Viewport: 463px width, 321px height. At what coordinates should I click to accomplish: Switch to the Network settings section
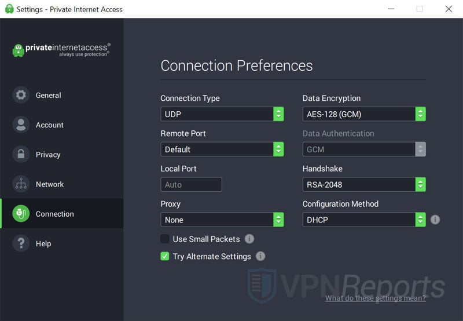point(62,184)
